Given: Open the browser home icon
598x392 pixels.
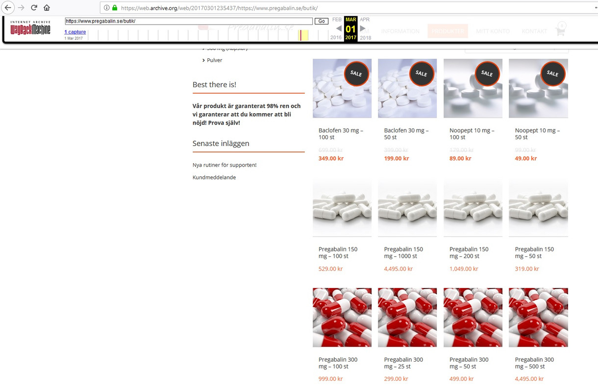Looking at the screenshot, I should 47,8.
